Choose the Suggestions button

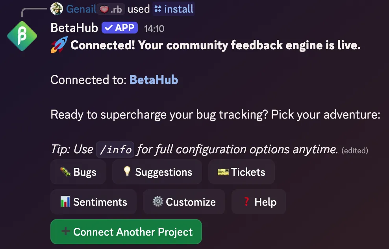point(157,172)
